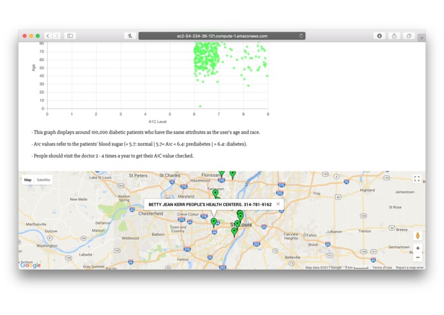444x315 pixels.
Task: Switch map to Satellite view
Action: click(x=43, y=180)
